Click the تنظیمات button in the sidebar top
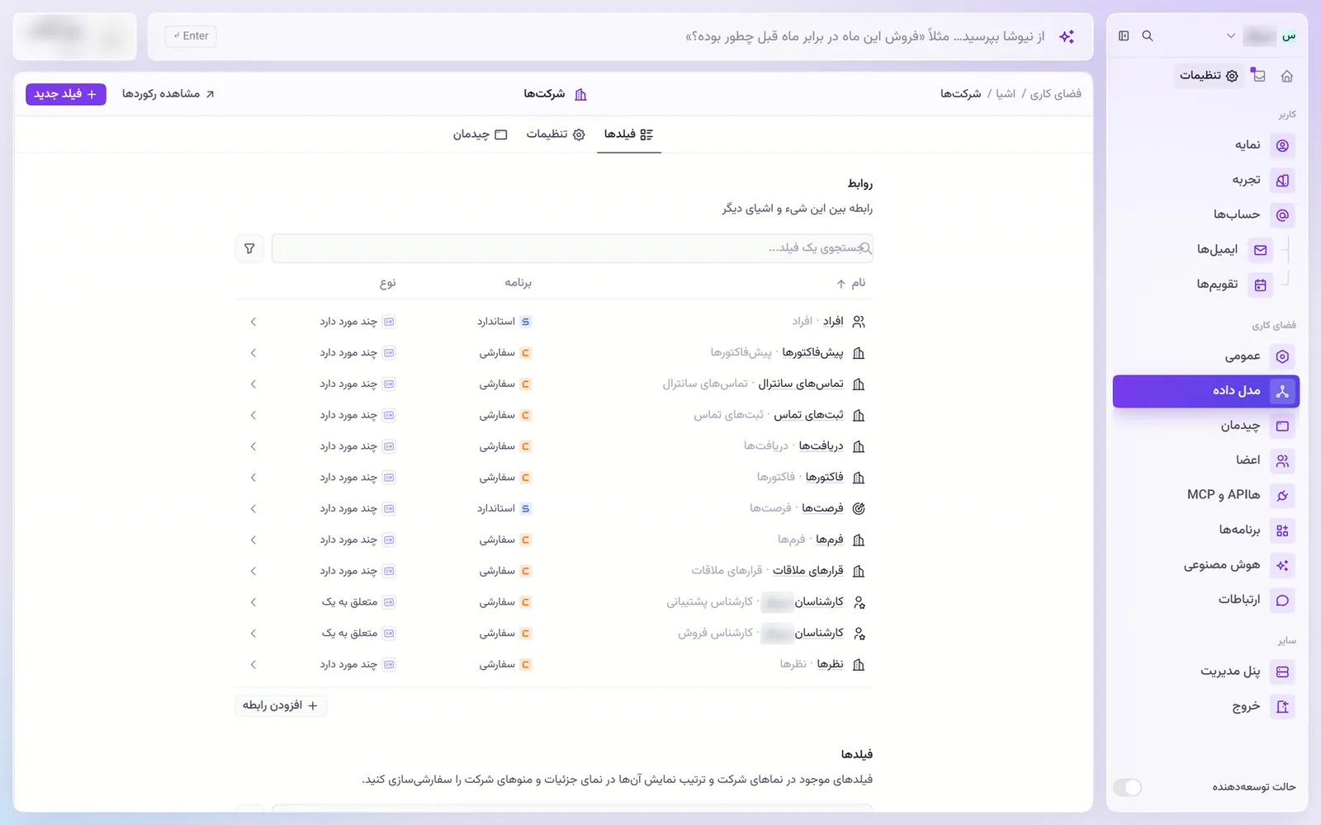Image resolution: width=1321 pixels, height=825 pixels. click(x=1209, y=76)
